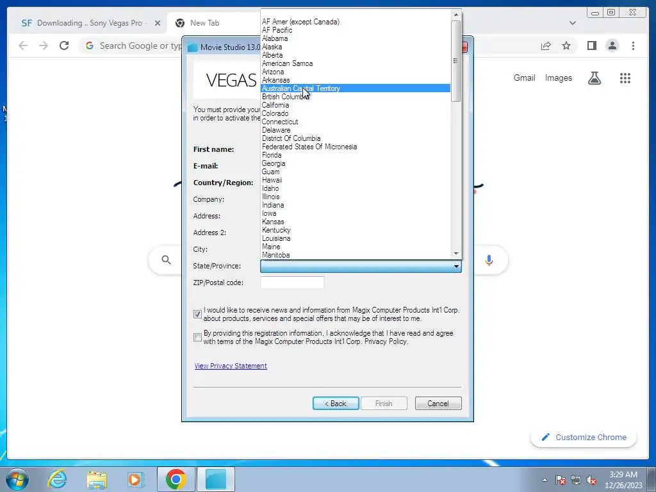
Task: Select District Of Columbia in the list
Action: pos(355,138)
